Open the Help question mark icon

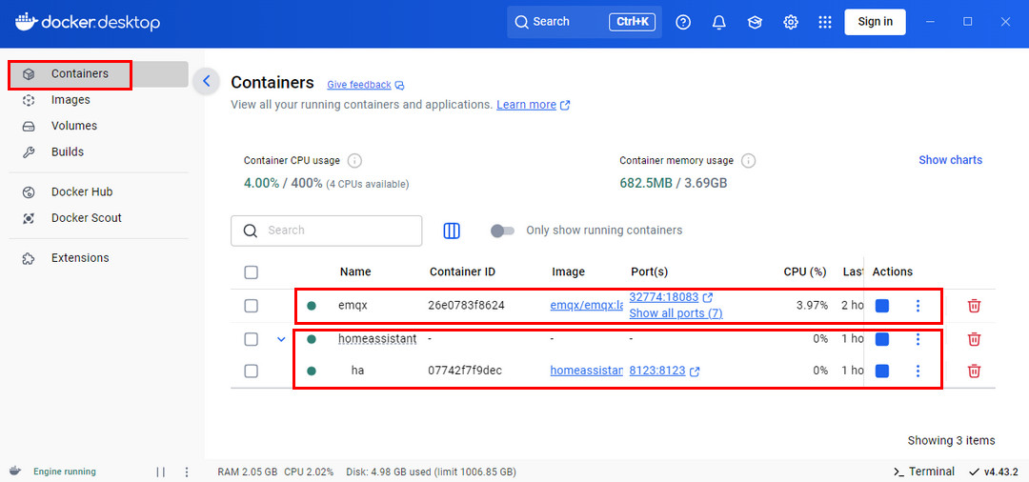point(683,22)
